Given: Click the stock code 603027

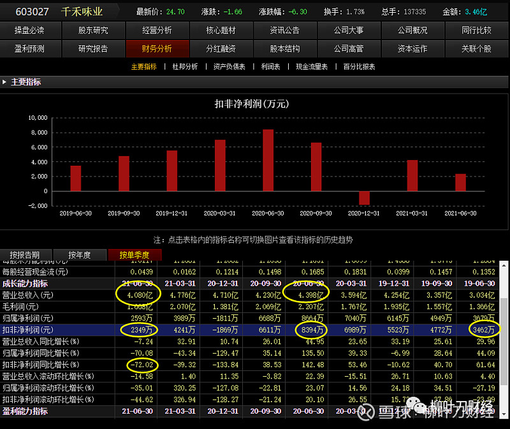Looking at the screenshot, I should click(x=32, y=11).
